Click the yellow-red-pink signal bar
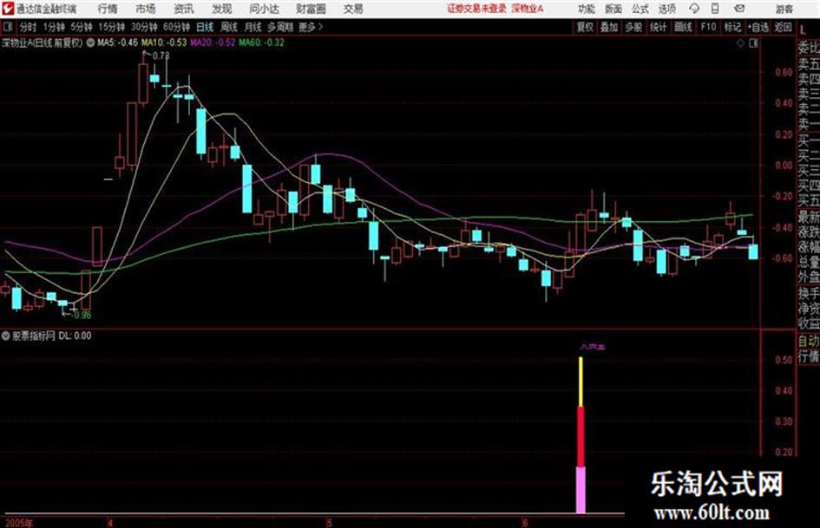 [581, 435]
